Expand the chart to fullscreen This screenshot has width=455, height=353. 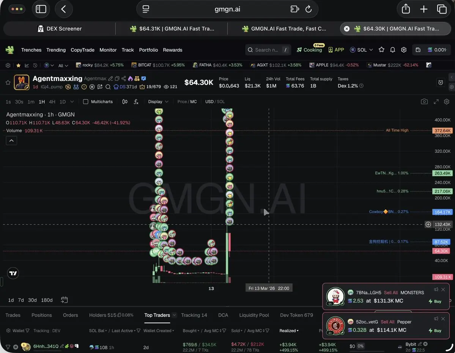tap(436, 102)
